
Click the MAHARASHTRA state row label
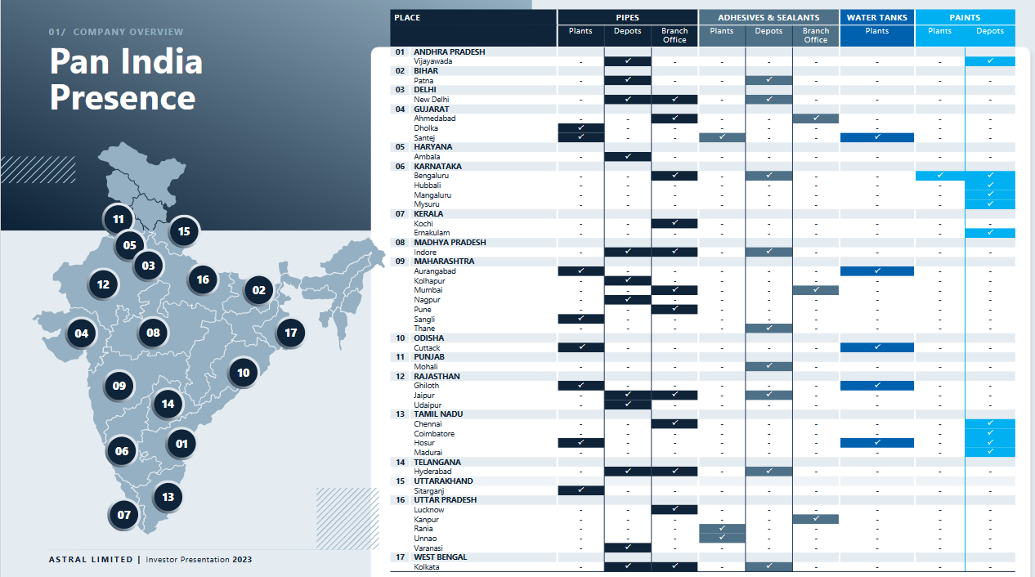(x=444, y=262)
